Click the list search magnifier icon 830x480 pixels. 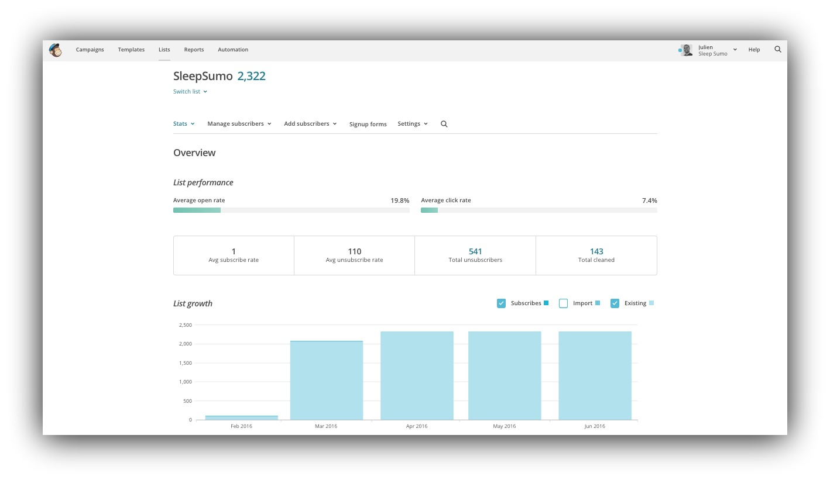point(444,124)
